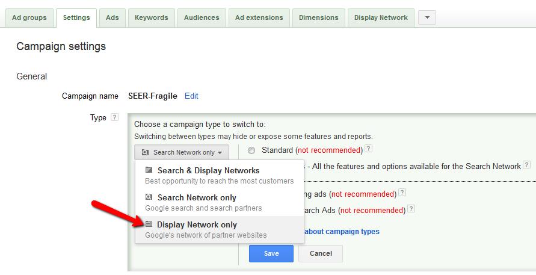The height and width of the screenshot is (275, 536).
Task: Click the help icon next to Type
Action: [114, 118]
